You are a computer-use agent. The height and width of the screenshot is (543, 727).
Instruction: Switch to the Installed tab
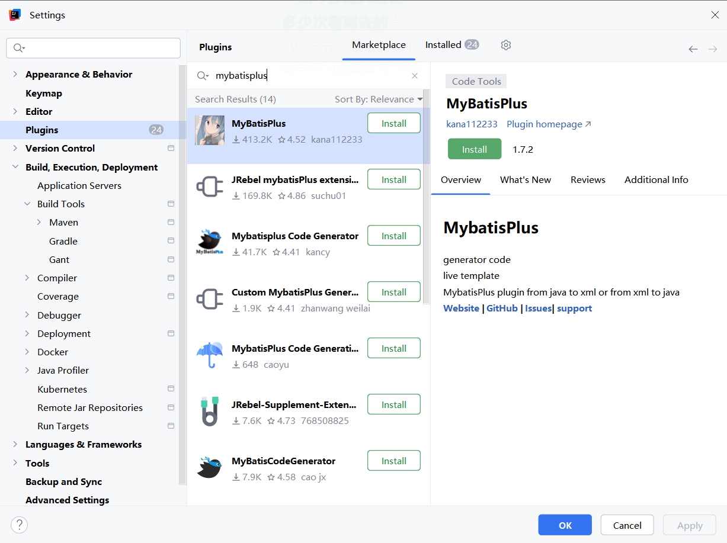(x=452, y=45)
